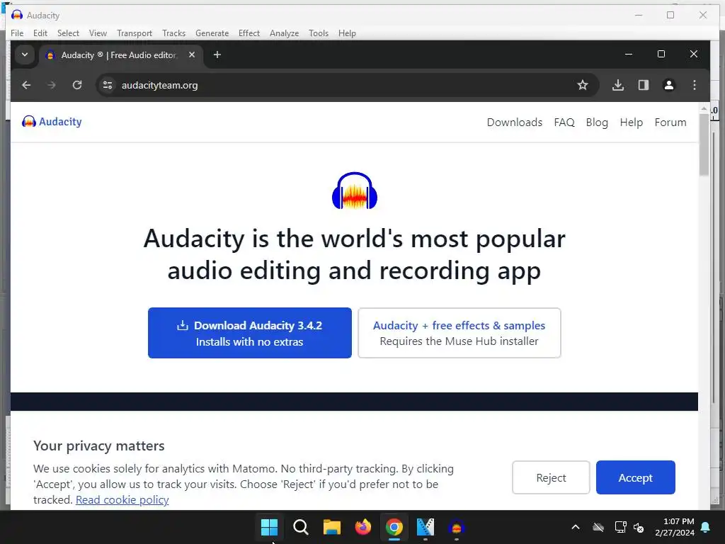The height and width of the screenshot is (544, 725).
Task: Reload the audacityteam.org page
Action: click(77, 85)
